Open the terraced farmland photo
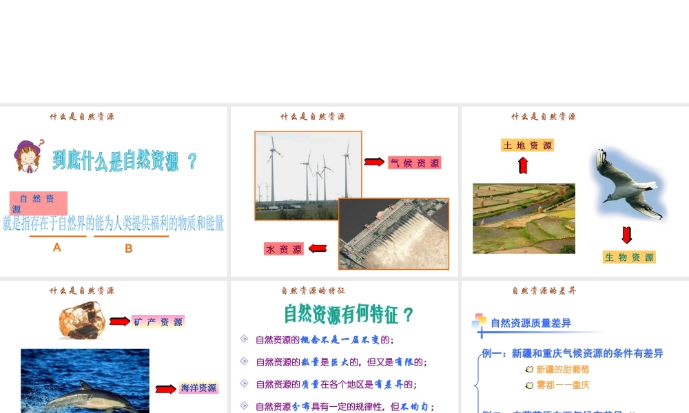 pyautogui.click(x=524, y=219)
